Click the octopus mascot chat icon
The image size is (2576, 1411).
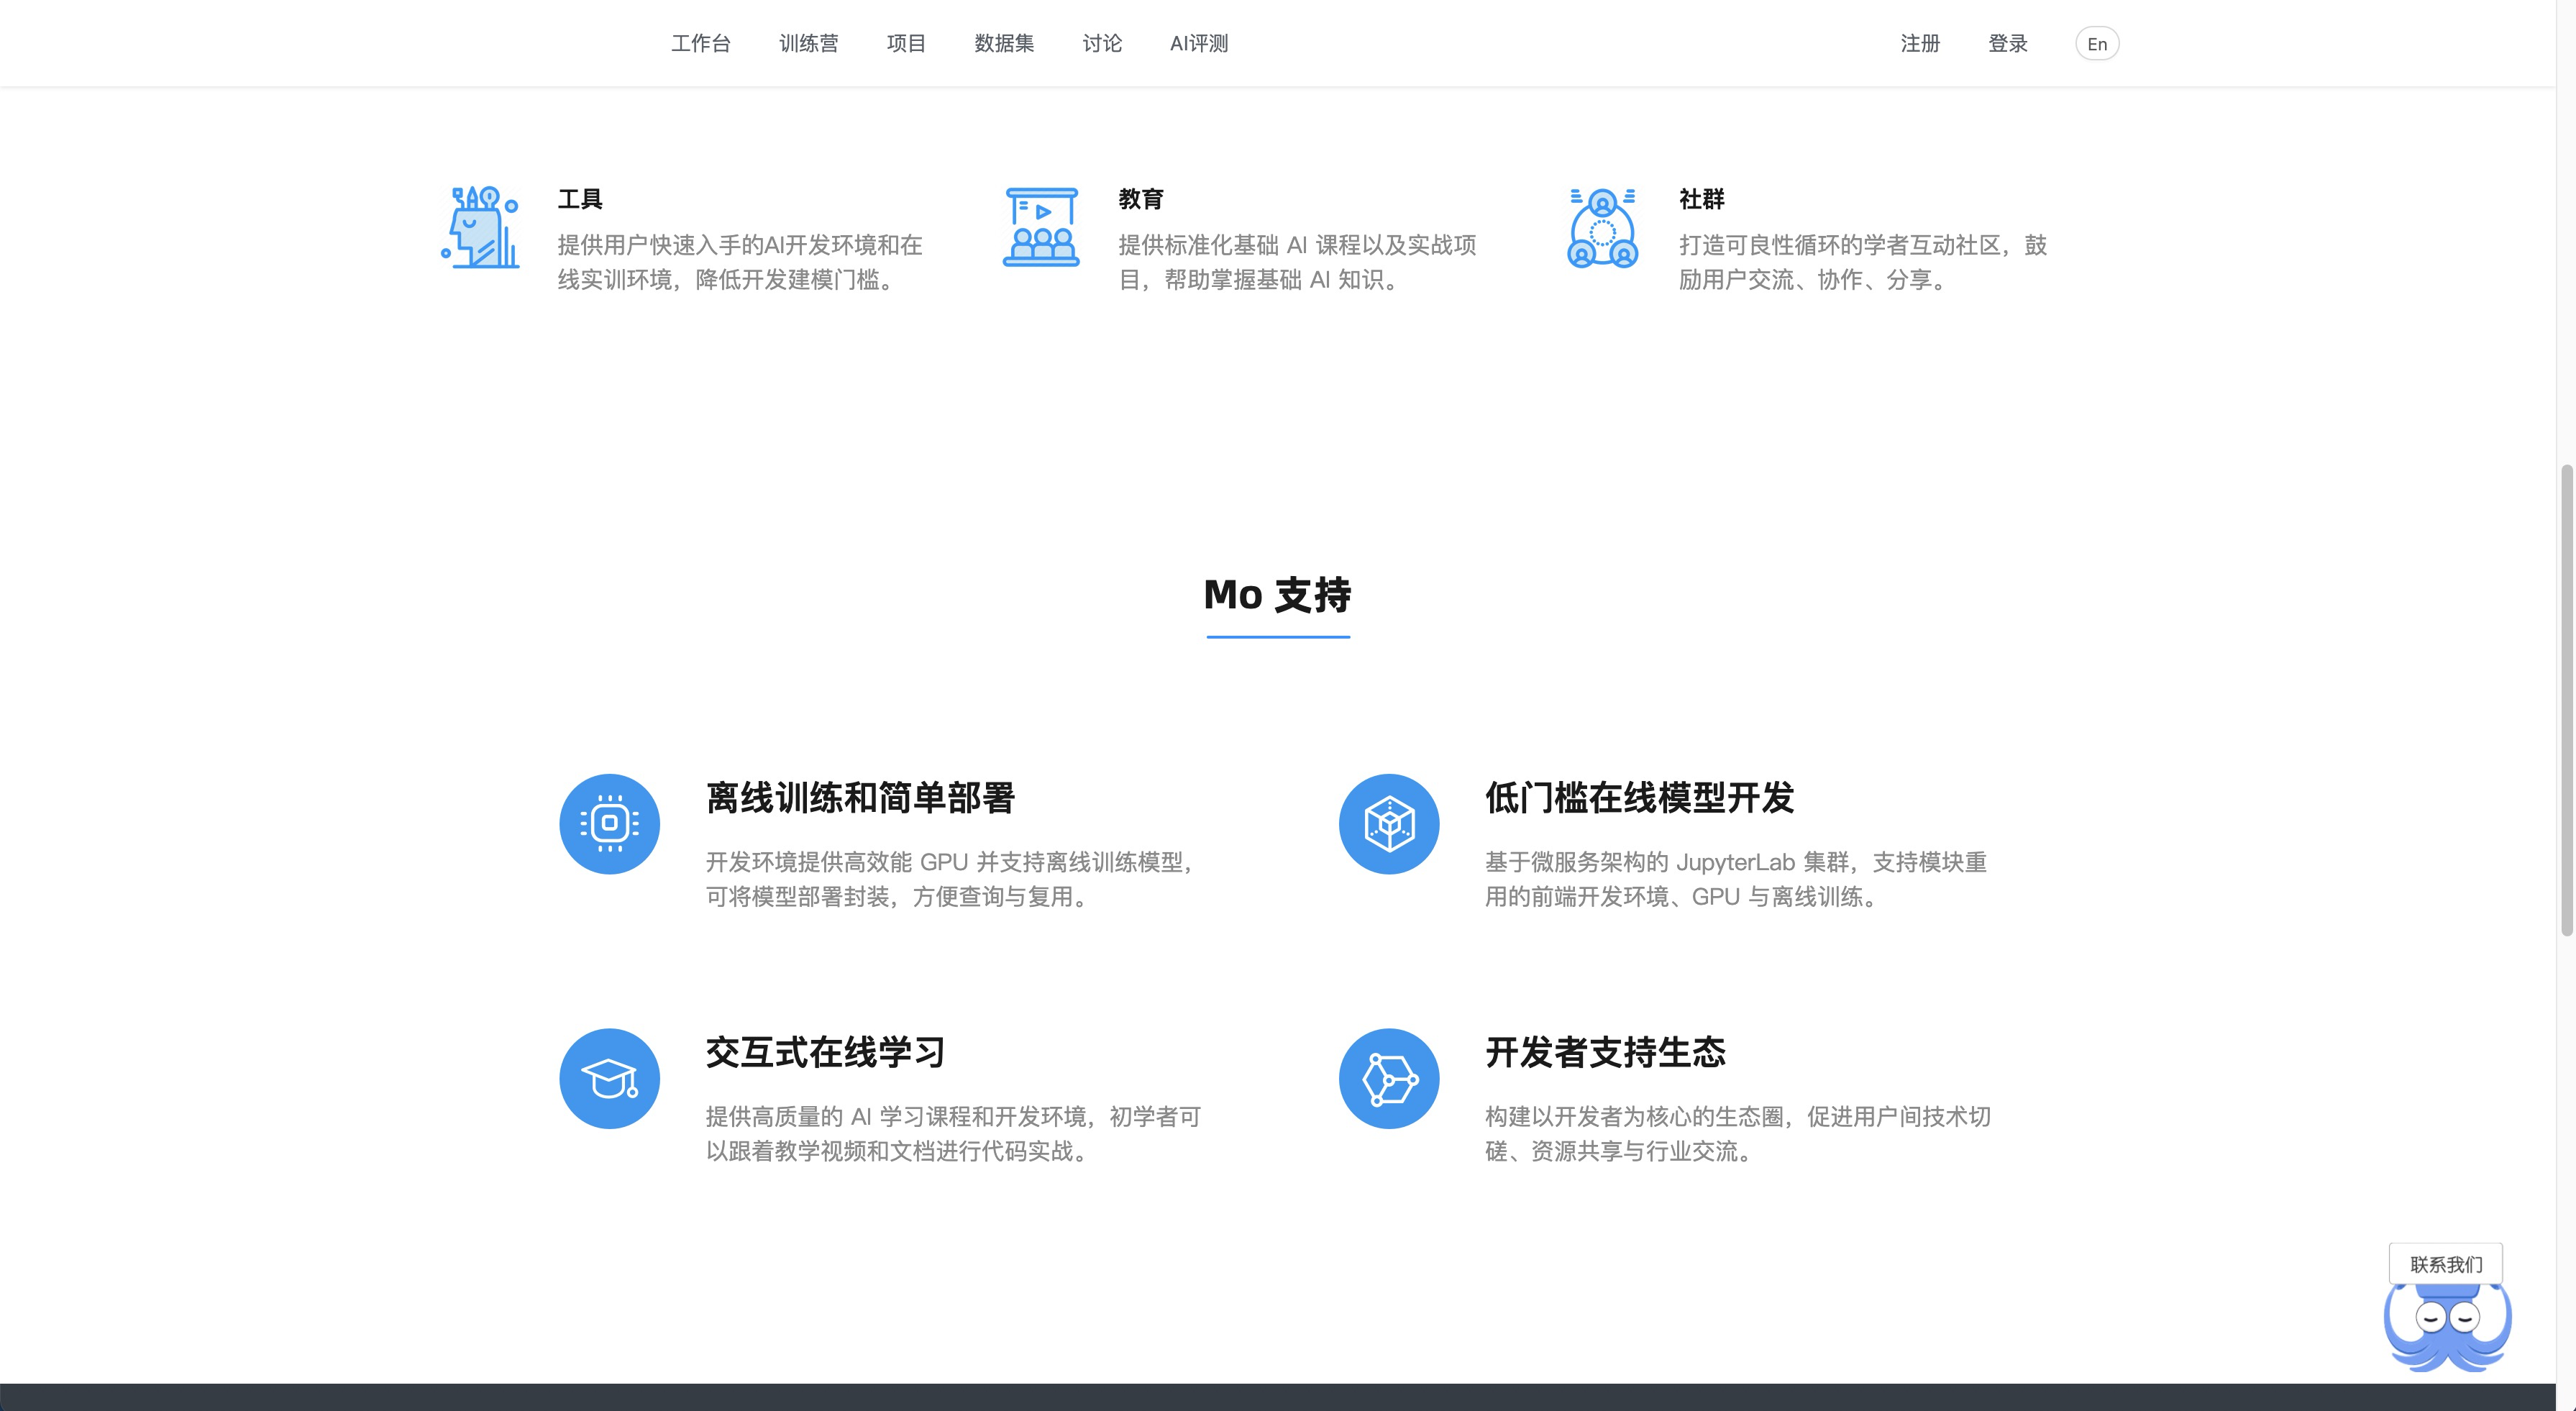(2447, 1328)
